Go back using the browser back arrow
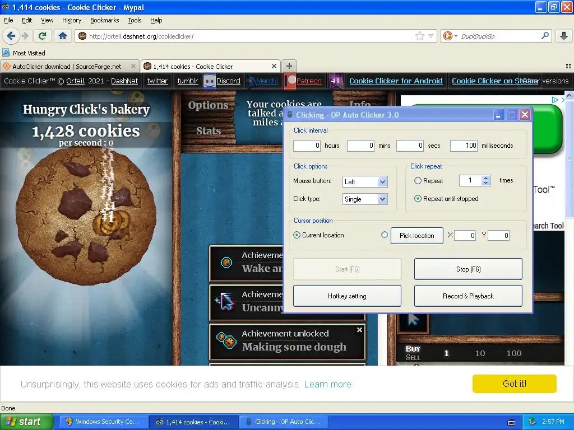Screen dimensions: 574x430 tap(11, 36)
